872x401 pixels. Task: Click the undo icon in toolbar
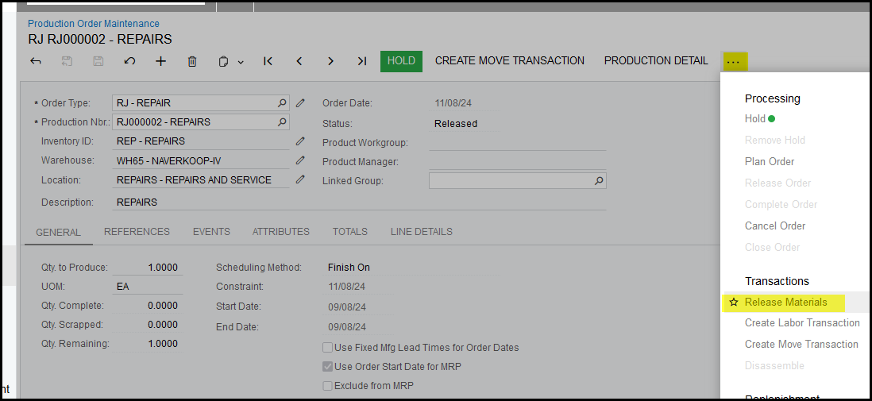click(x=129, y=61)
